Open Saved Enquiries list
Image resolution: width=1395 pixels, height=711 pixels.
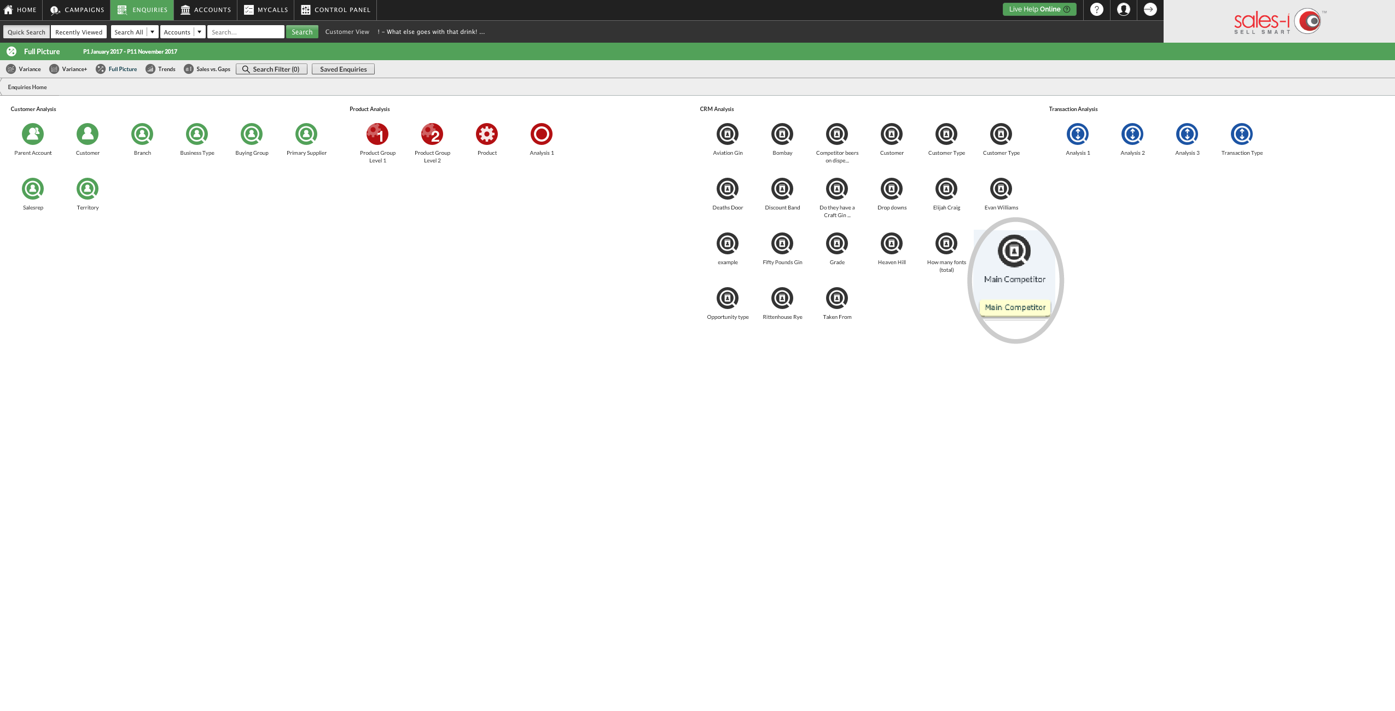pos(342,69)
